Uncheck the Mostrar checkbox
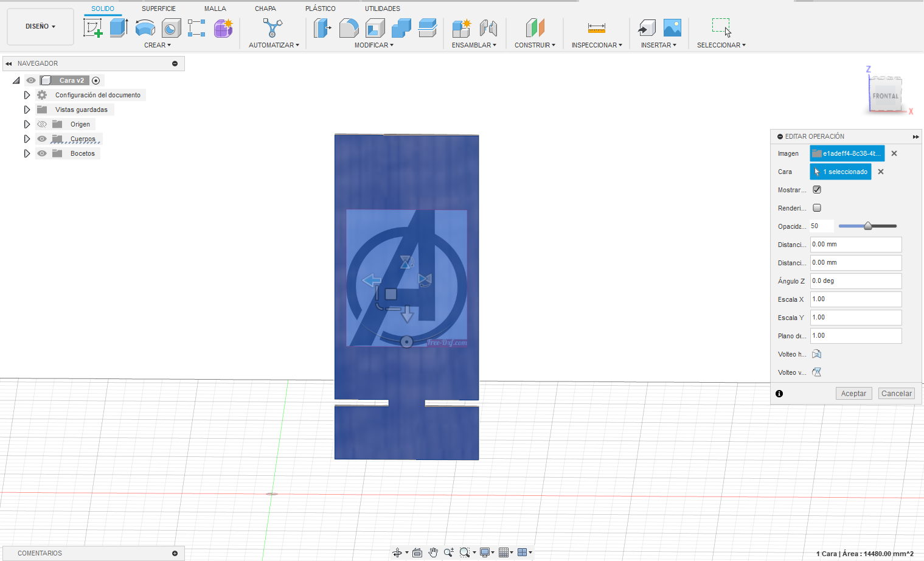This screenshot has width=924, height=561. 817,189
